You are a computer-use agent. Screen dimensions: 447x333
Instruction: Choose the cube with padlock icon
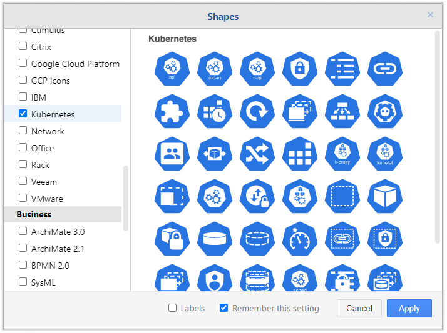[172, 239]
